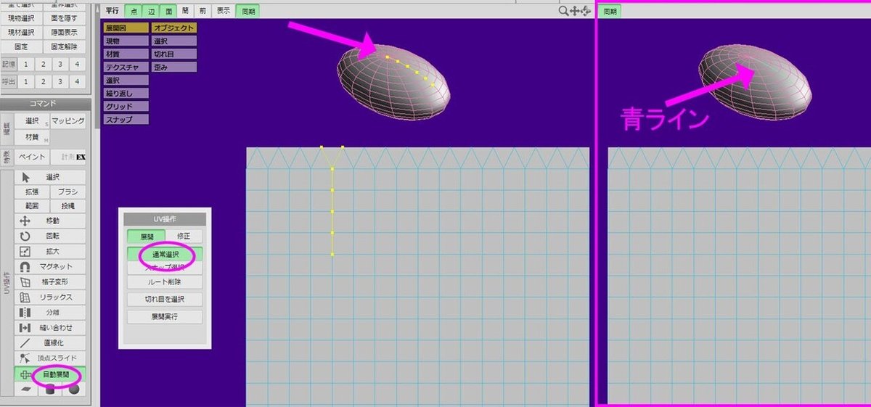Open the 展開図 overlay menu
Screen dimensions: 871x407
pyautogui.click(x=126, y=28)
